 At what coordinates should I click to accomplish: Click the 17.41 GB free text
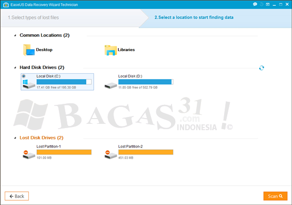[56, 87]
